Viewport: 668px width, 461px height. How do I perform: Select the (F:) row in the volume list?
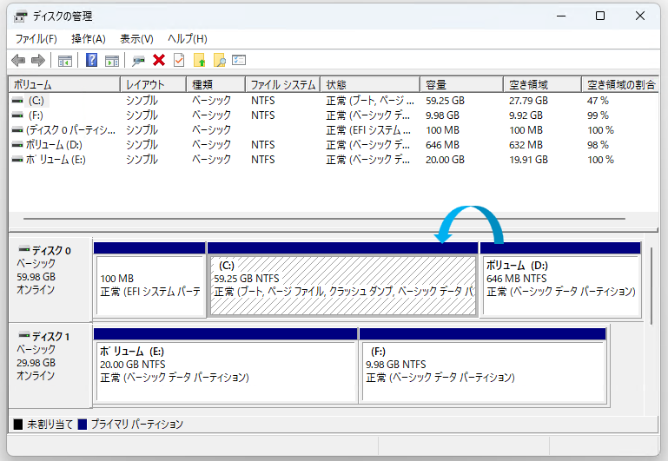(334, 115)
